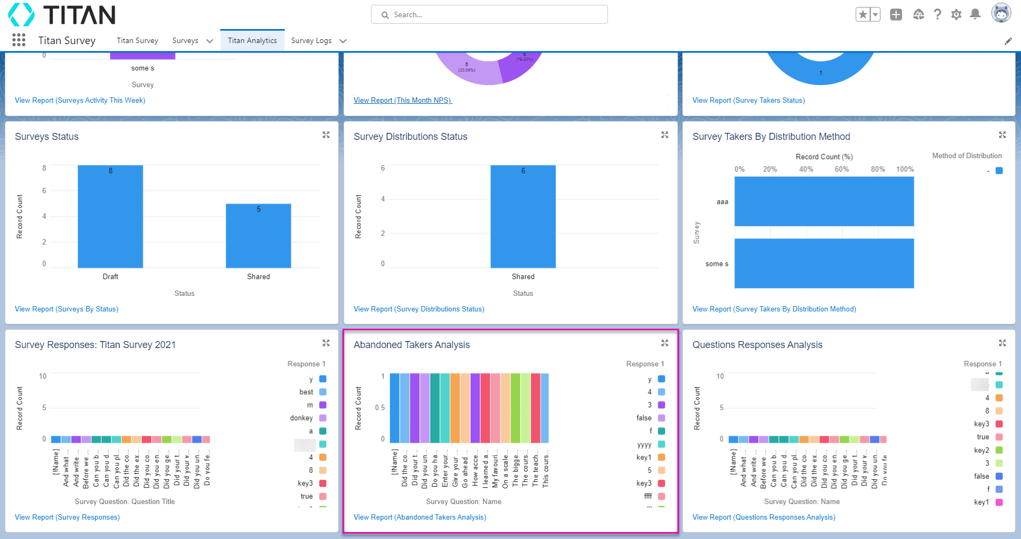Expand Survey Responses: Titan Survey 2021 chart
The height and width of the screenshot is (539, 1021).
click(326, 343)
